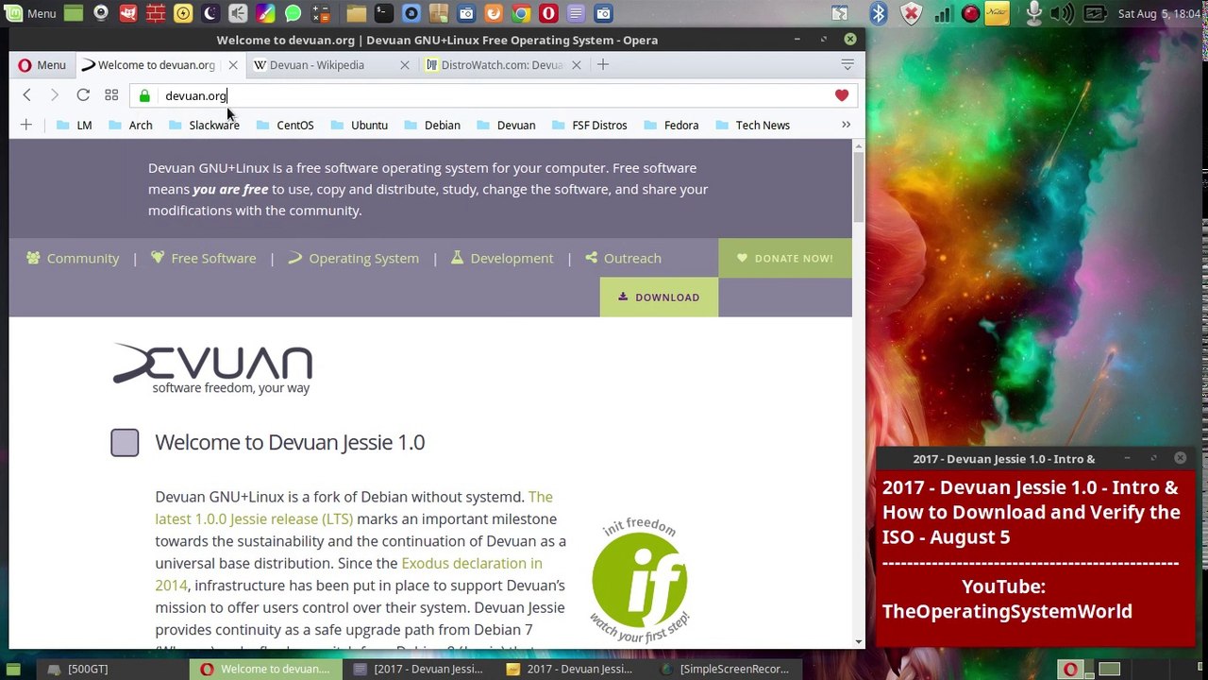Viewport: 1208px width, 680px height.
Task: Open the Arch bookmarks folder
Action: 130,125
